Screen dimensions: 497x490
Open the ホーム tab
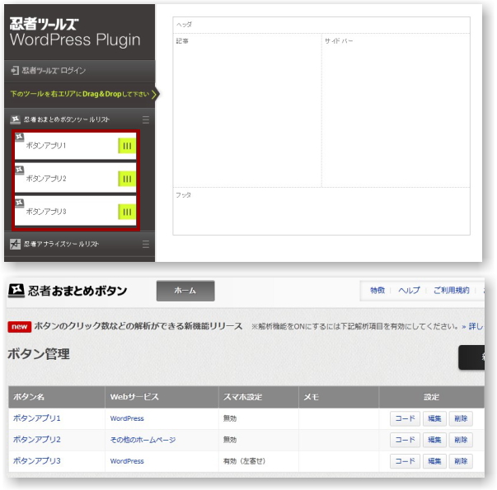pyautogui.click(x=185, y=291)
